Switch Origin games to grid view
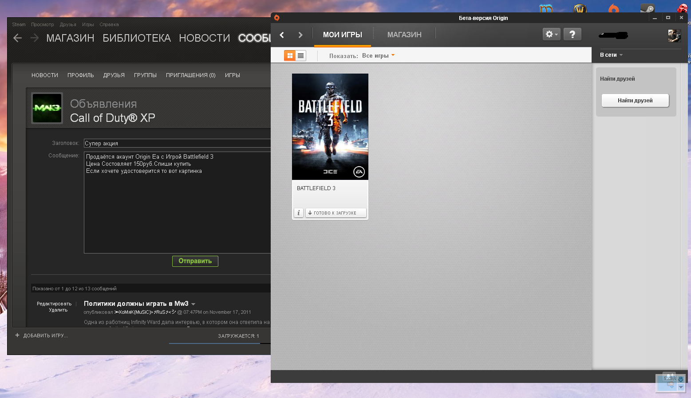The height and width of the screenshot is (398, 691). [290, 55]
